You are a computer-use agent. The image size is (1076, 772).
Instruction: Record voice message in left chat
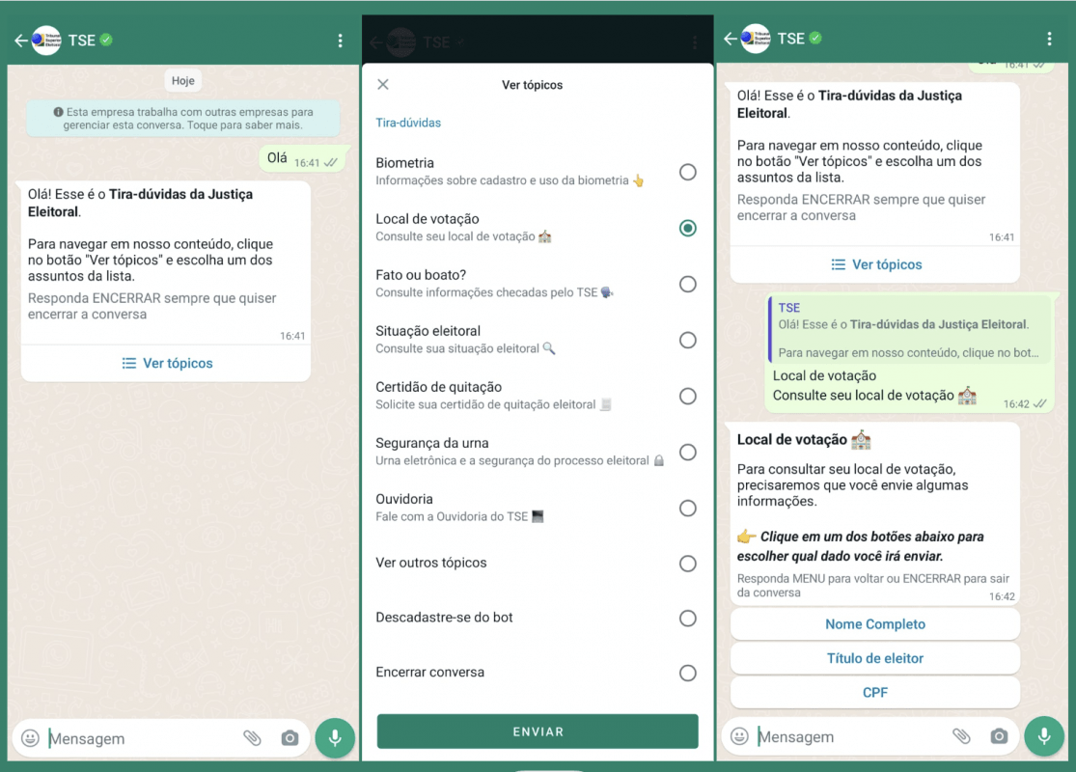(335, 737)
